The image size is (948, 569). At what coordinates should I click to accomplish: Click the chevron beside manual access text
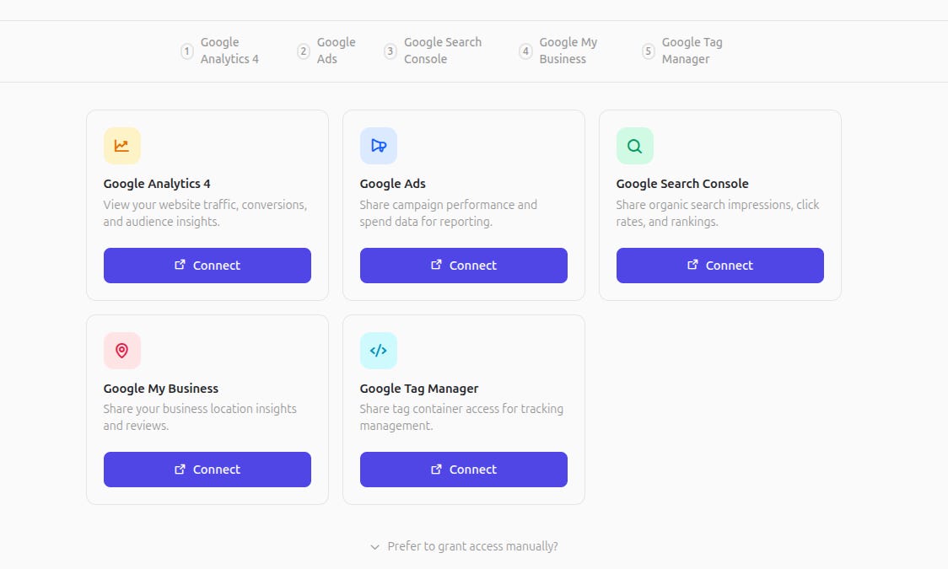click(x=374, y=547)
